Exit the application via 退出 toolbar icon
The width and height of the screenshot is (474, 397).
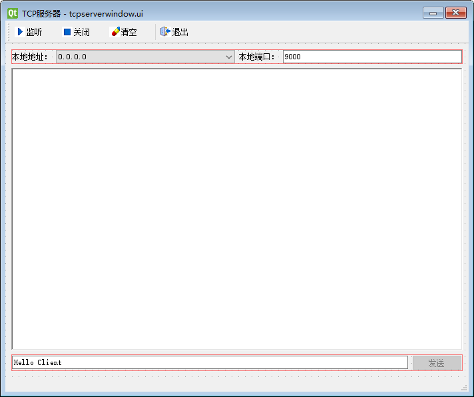(165, 31)
